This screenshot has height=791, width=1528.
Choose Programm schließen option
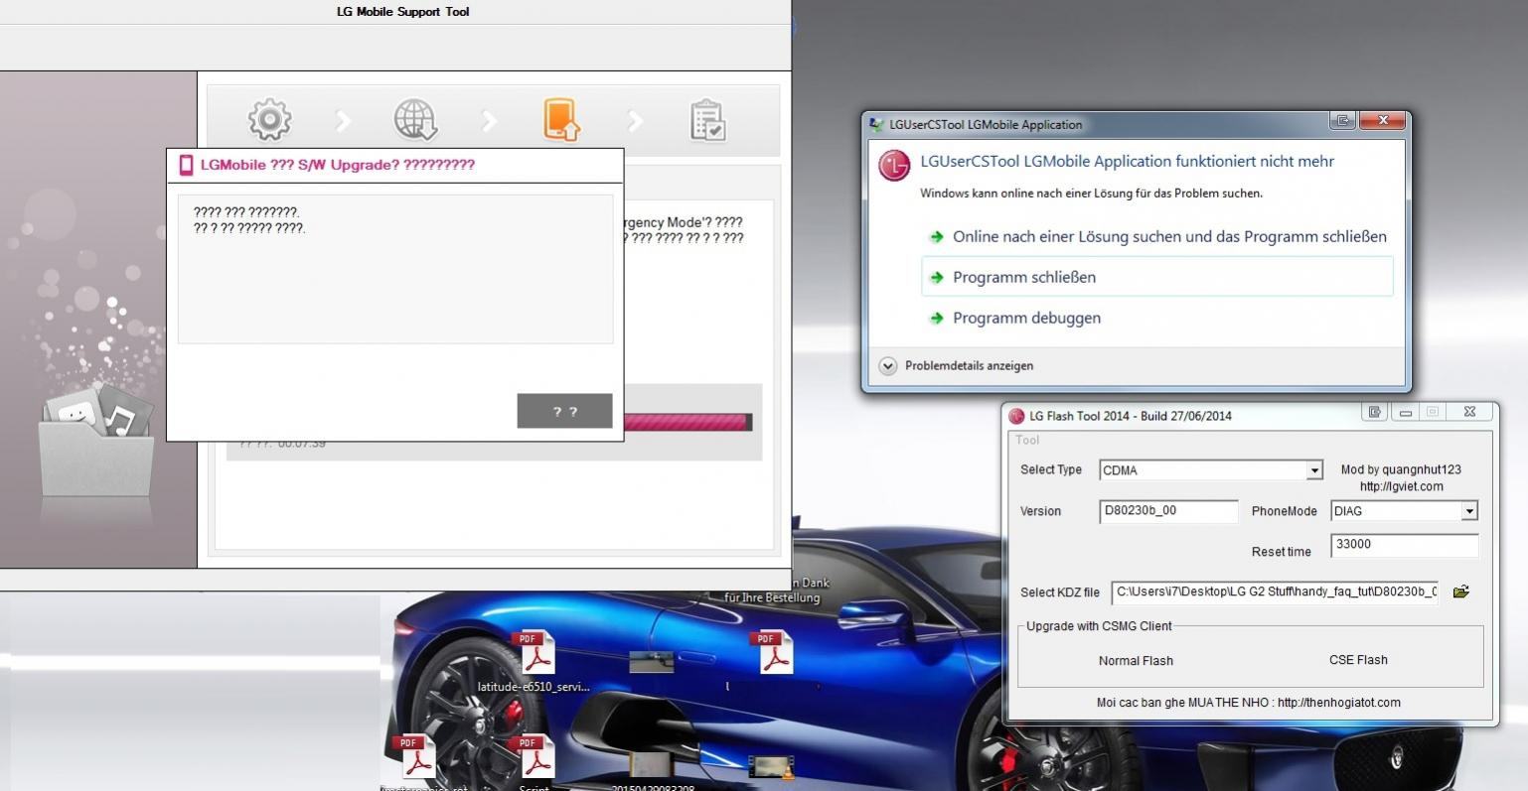tap(1157, 277)
